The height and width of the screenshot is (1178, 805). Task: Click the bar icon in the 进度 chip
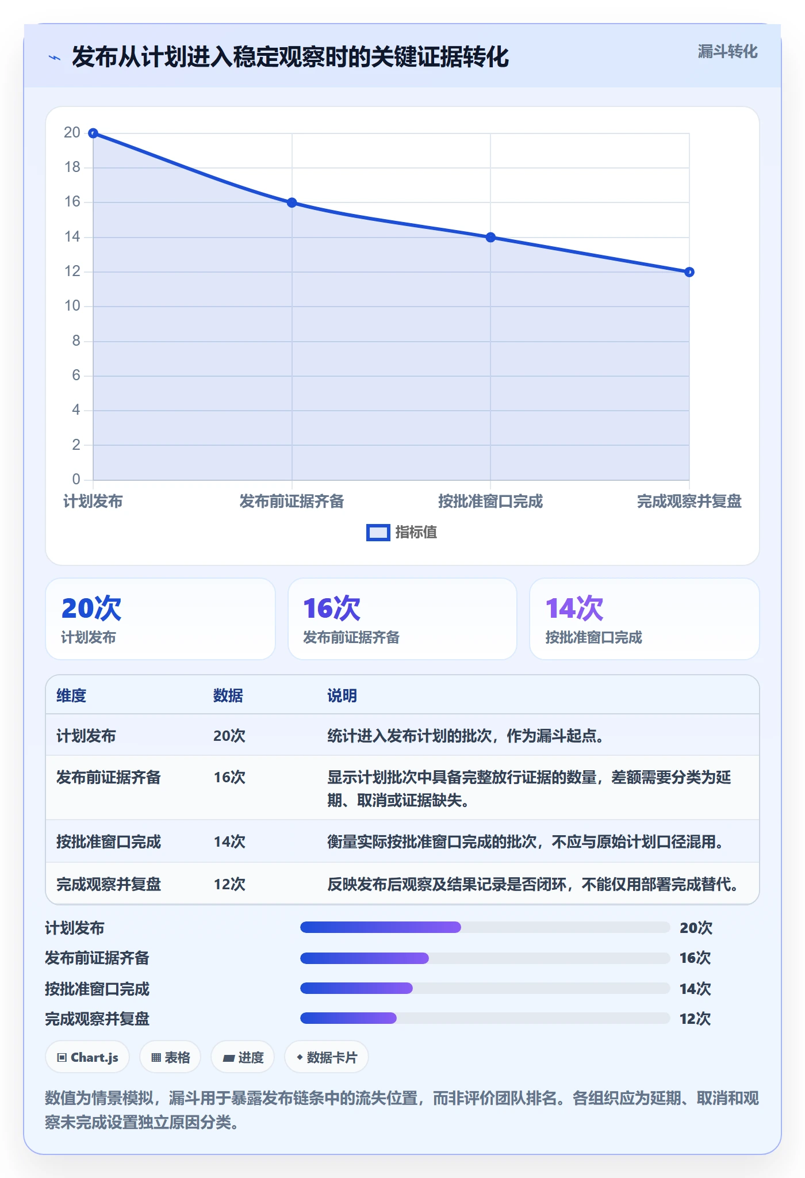pos(229,1058)
